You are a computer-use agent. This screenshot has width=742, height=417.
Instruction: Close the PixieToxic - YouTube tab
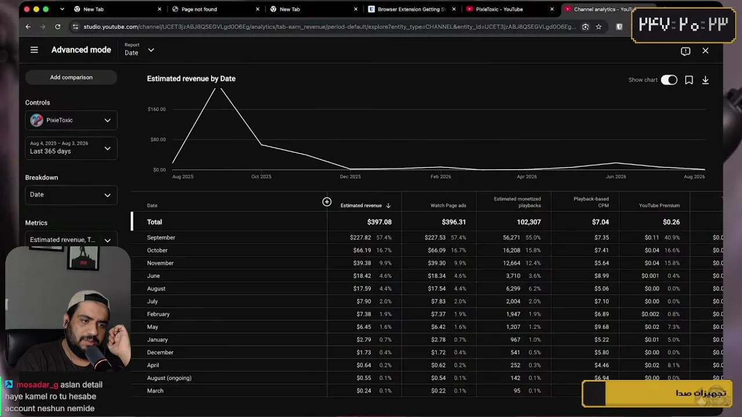coord(552,9)
